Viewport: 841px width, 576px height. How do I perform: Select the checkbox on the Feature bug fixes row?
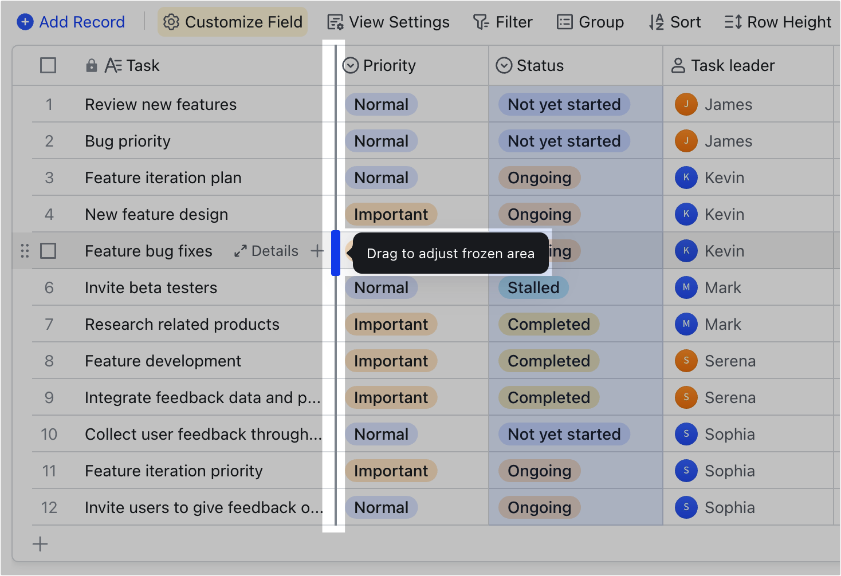click(x=48, y=251)
